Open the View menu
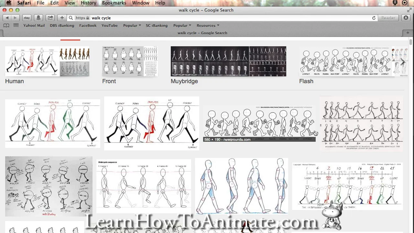 (x=70, y=3)
